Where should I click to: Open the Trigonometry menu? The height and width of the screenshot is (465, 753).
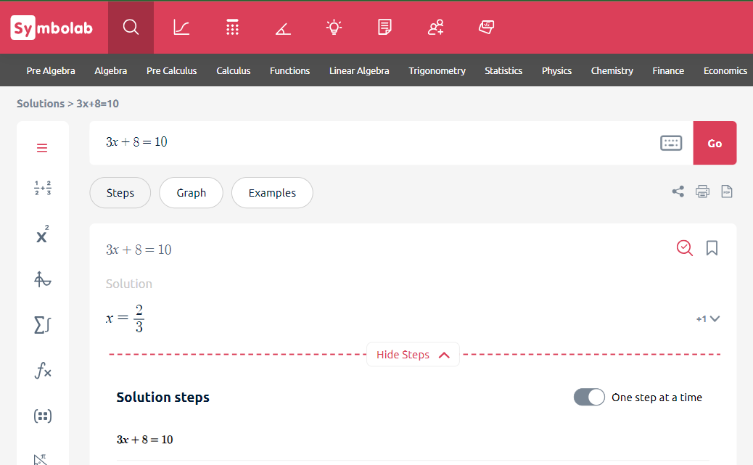[437, 70]
